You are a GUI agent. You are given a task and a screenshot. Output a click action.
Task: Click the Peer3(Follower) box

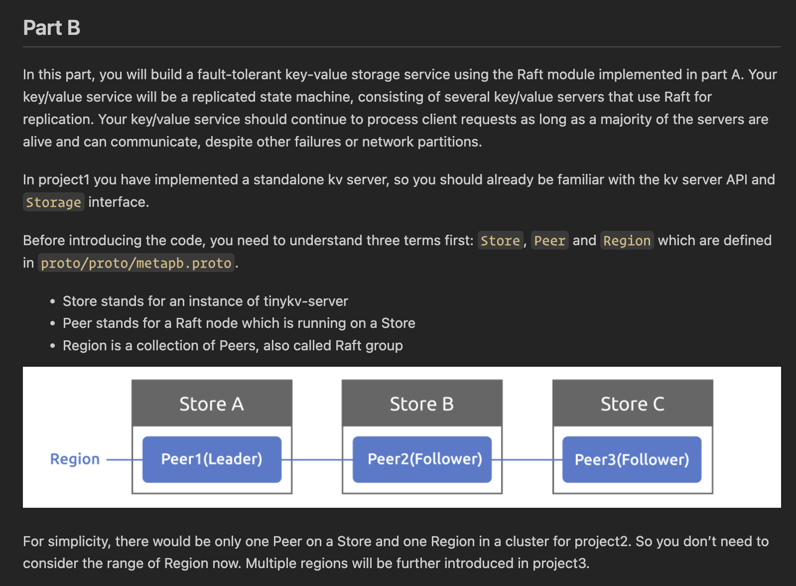pyautogui.click(x=632, y=459)
